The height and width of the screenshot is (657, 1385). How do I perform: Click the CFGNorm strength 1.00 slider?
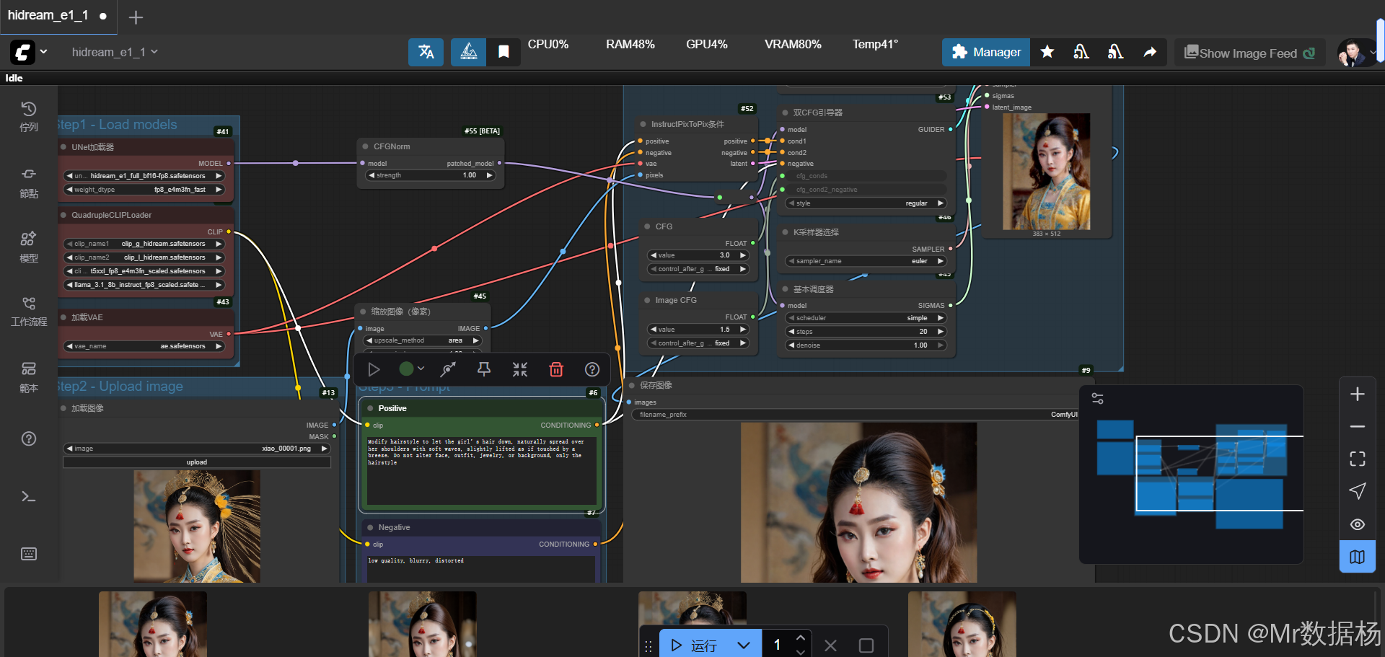click(x=430, y=175)
